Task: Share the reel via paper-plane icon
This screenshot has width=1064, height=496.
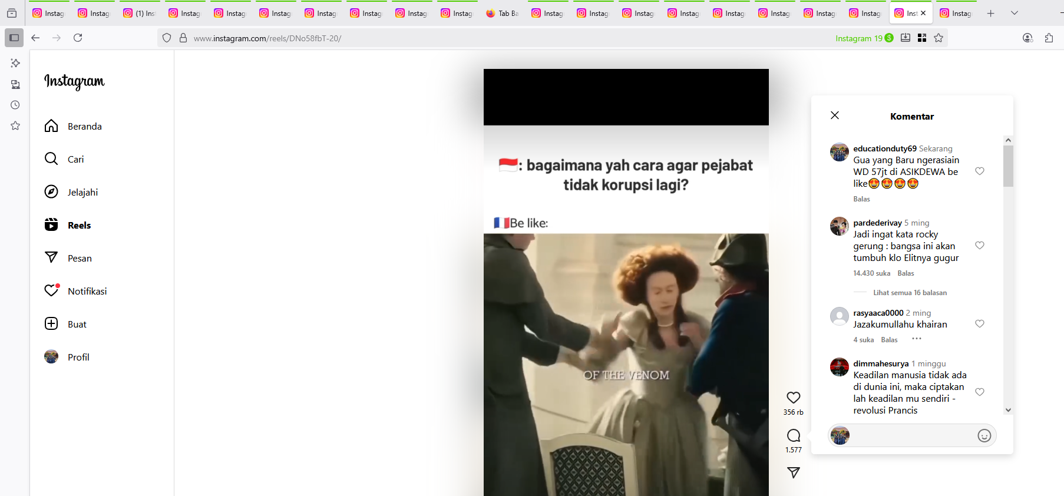Action: coord(794,472)
